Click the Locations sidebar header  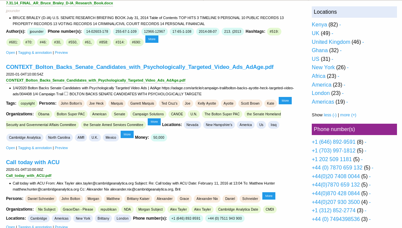(x=354, y=12)
